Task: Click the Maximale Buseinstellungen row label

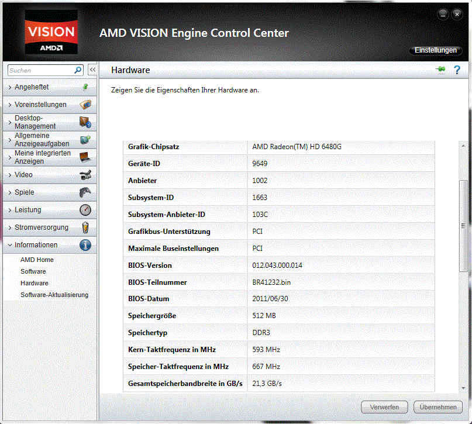Action: 173,249
